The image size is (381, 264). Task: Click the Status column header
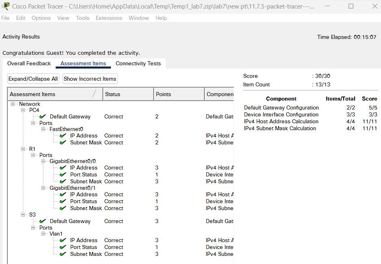click(x=128, y=94)
